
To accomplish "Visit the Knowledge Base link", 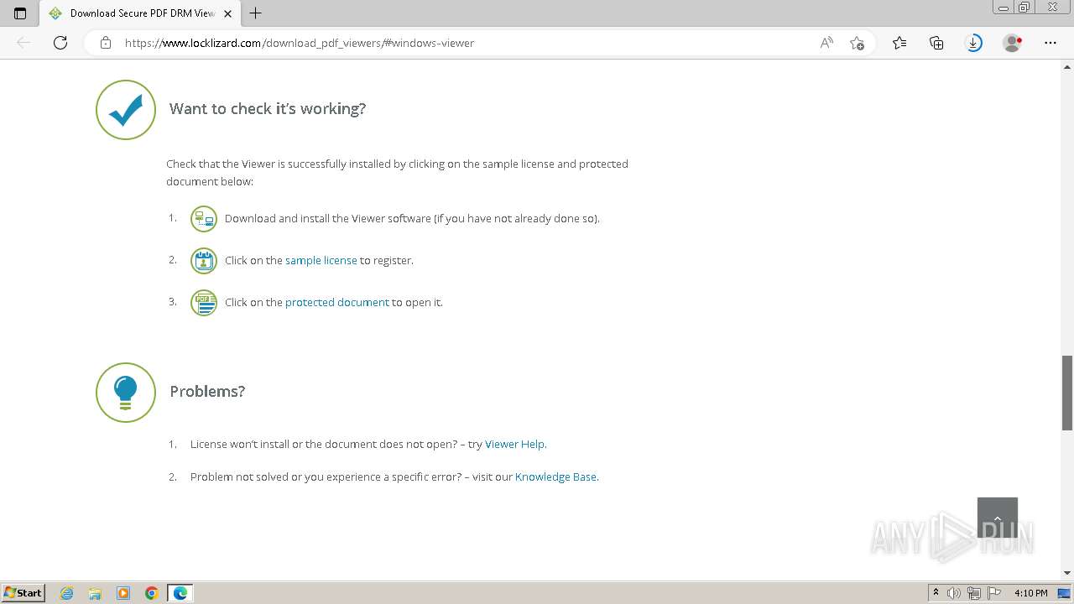I will click(555, 476).
